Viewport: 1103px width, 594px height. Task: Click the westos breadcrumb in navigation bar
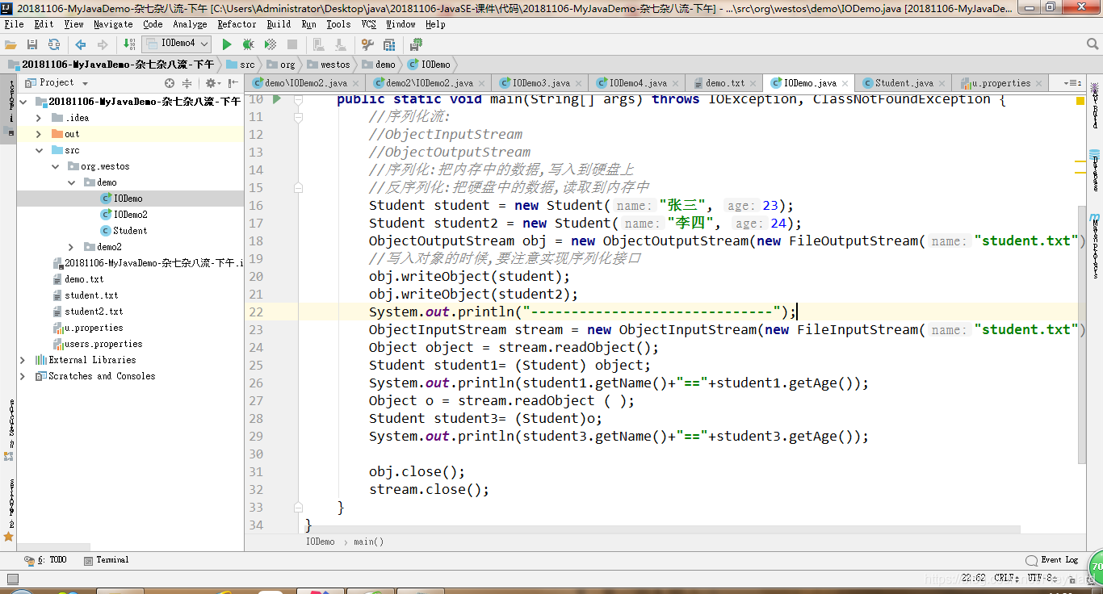(328, 65)
